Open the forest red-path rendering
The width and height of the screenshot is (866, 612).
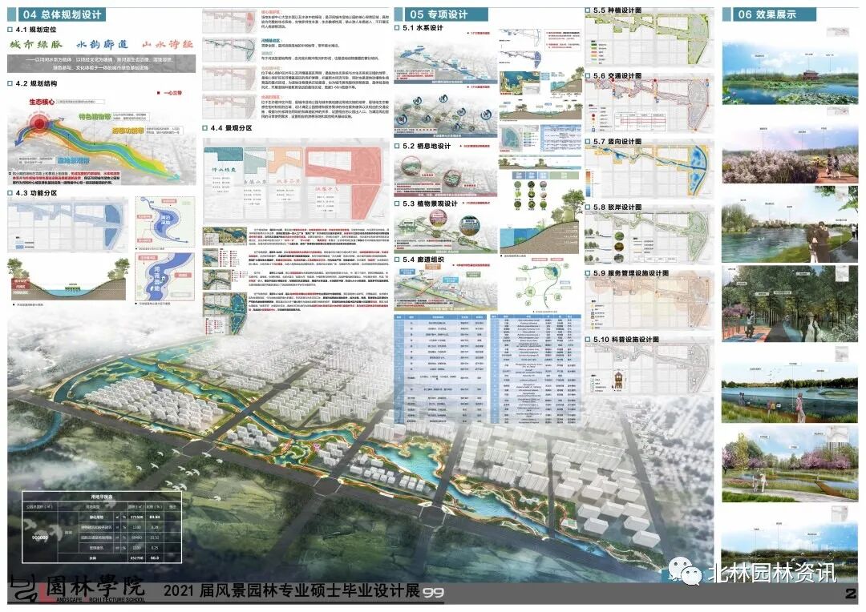790,304
